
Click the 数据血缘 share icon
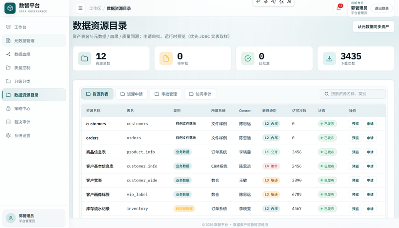tap(8, 54)
